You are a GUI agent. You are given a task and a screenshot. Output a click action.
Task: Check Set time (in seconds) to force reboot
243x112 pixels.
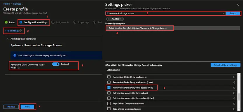109,93
